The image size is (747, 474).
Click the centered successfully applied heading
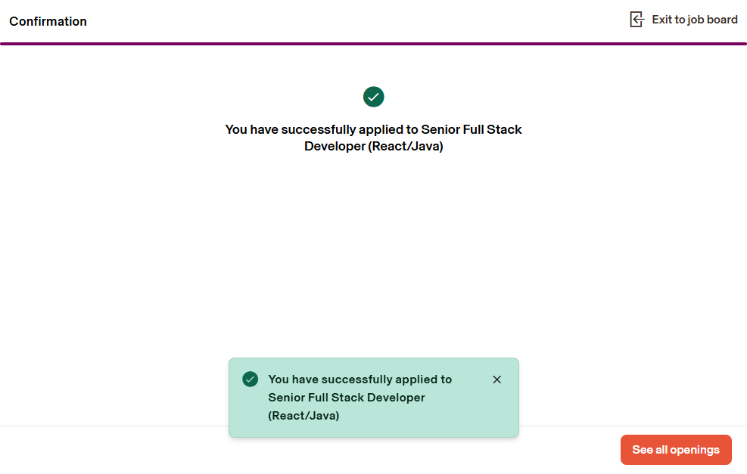coord(373,138)
